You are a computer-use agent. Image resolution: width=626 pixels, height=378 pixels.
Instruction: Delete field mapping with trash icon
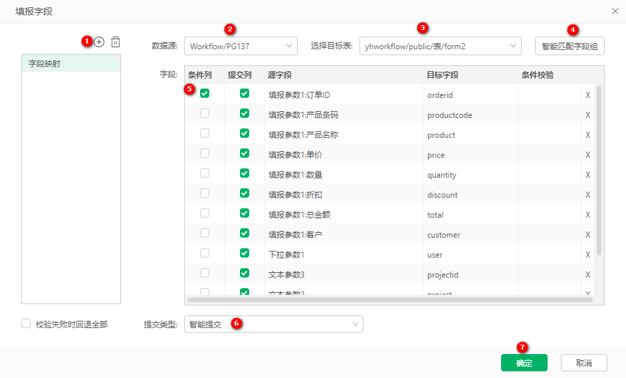[x=116, y=42]
